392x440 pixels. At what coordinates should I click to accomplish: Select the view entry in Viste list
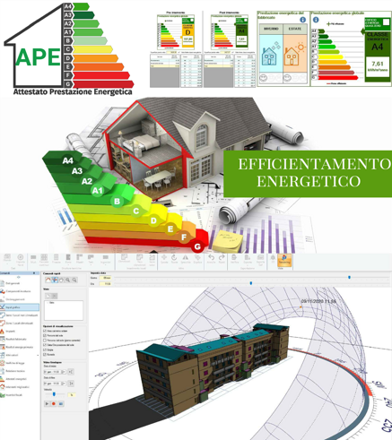click(52, 303)
